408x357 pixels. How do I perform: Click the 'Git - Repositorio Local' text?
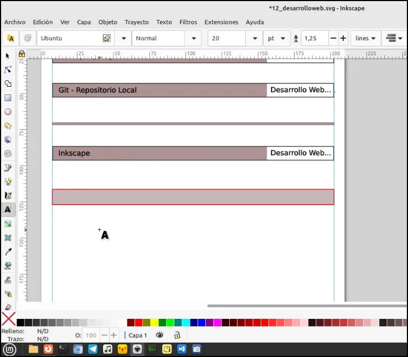[x=97, y=90]
